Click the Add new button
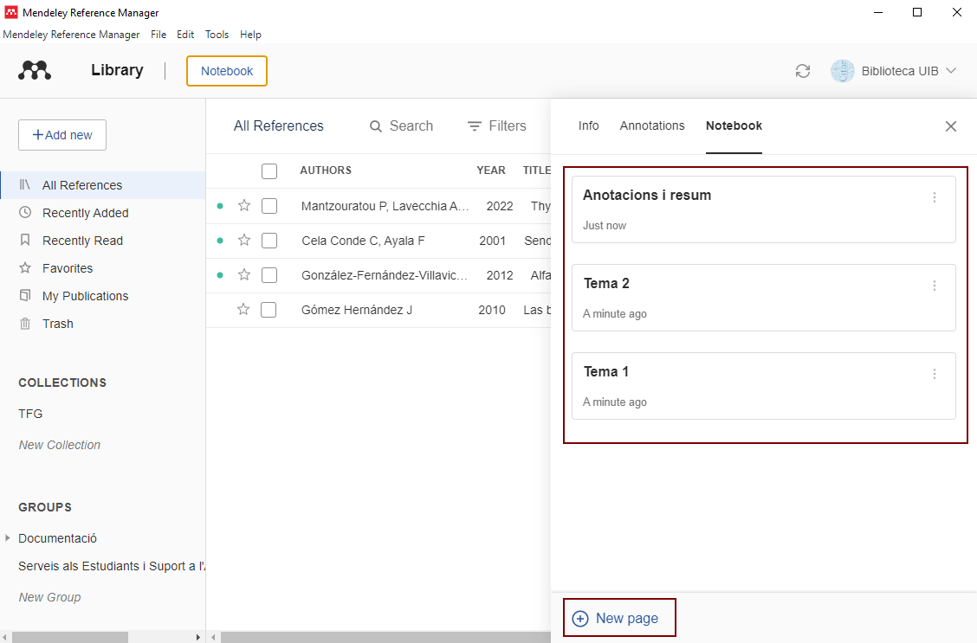The height and width of the screenshot is (643, 977). [62, 135]
